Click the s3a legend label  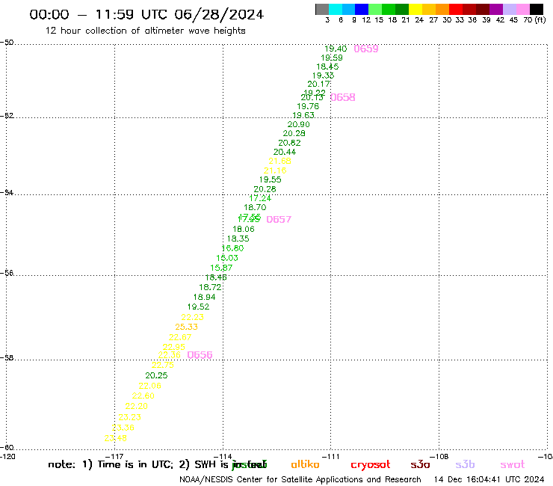pyautogui.click(x=420, y=464)
